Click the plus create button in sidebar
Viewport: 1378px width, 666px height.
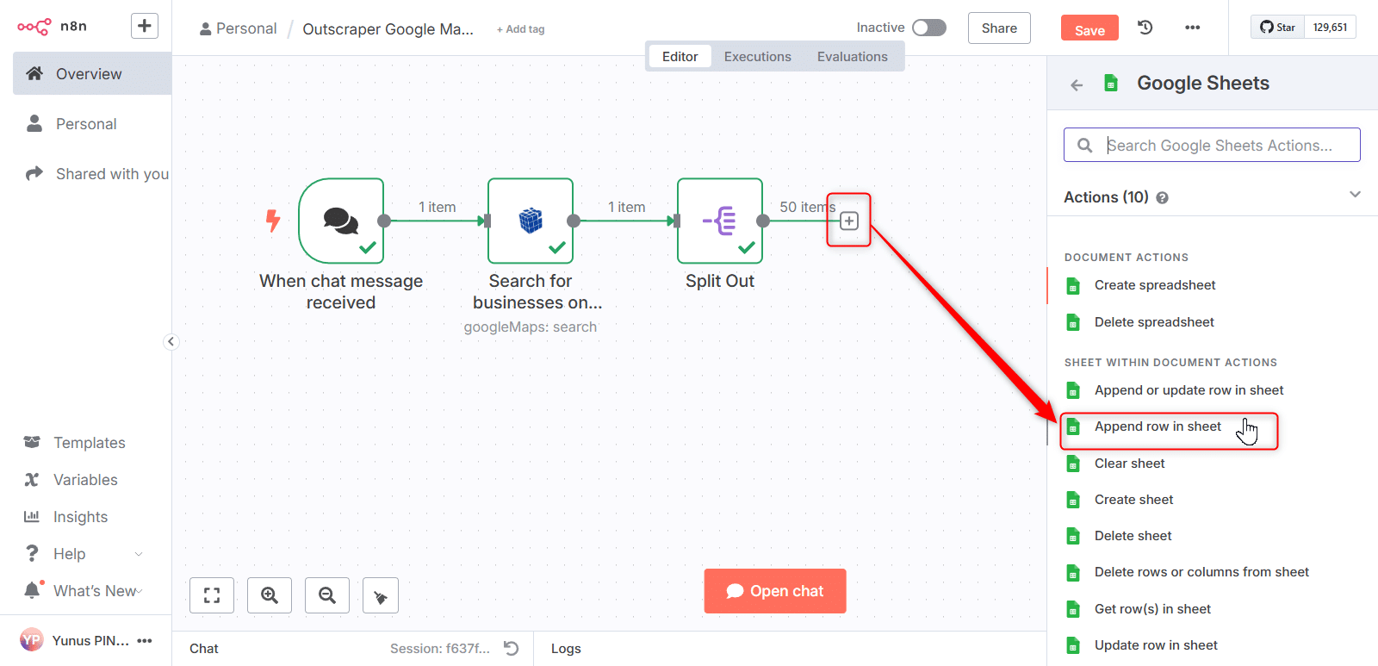[x=145, y=26]
